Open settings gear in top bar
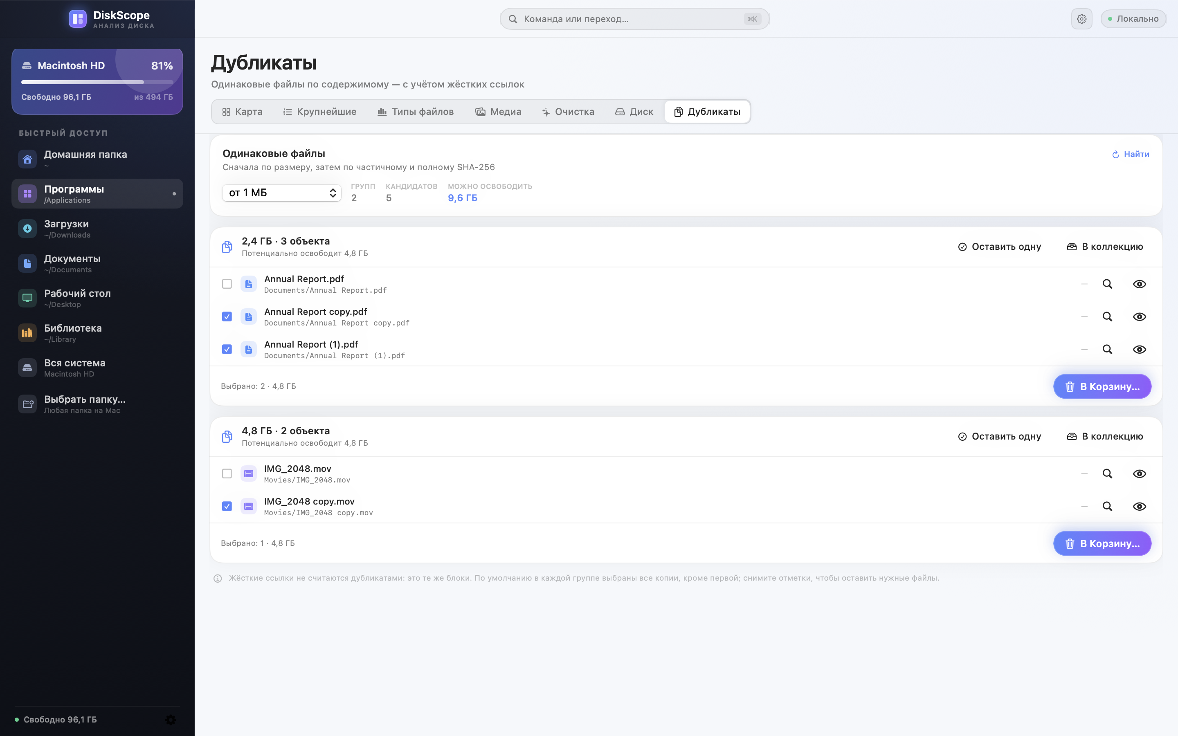The image size is (1178, 736). point(1081,19)
